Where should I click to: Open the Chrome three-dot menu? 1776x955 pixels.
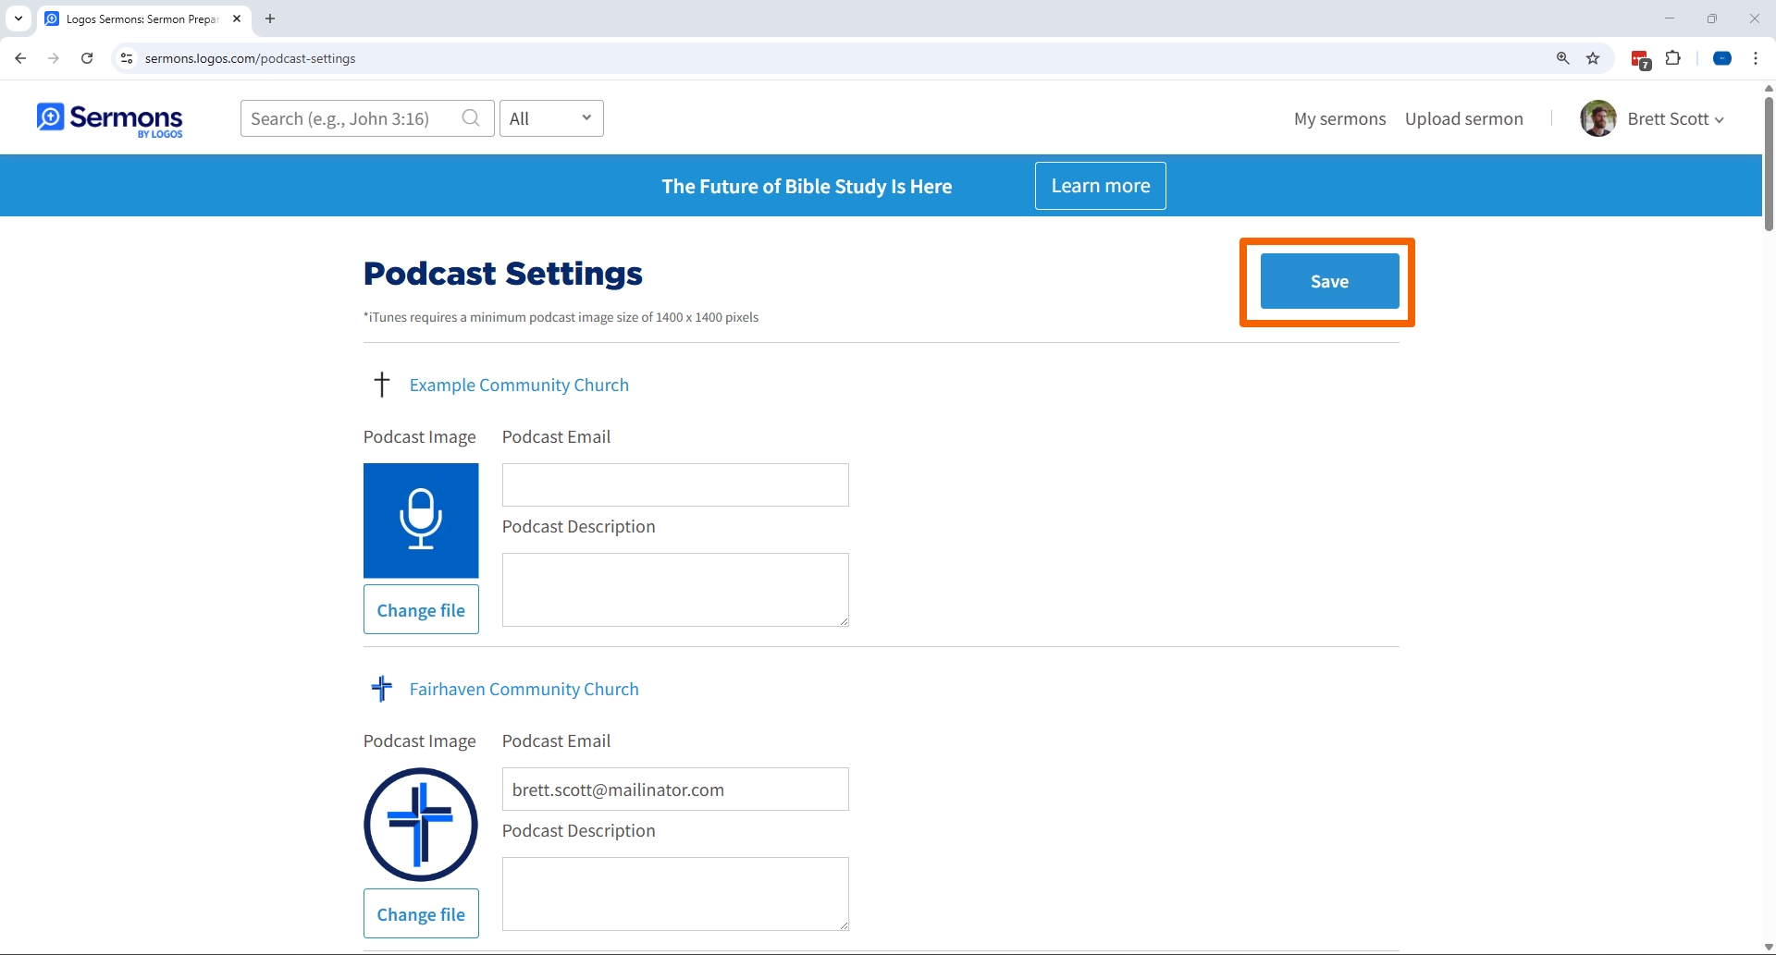tap(1756, 58)
